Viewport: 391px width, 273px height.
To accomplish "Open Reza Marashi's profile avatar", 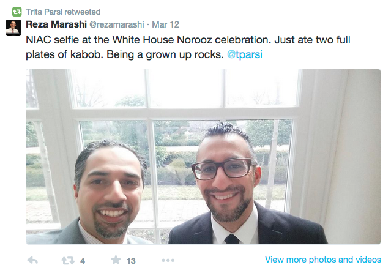I will click(13, 28).
